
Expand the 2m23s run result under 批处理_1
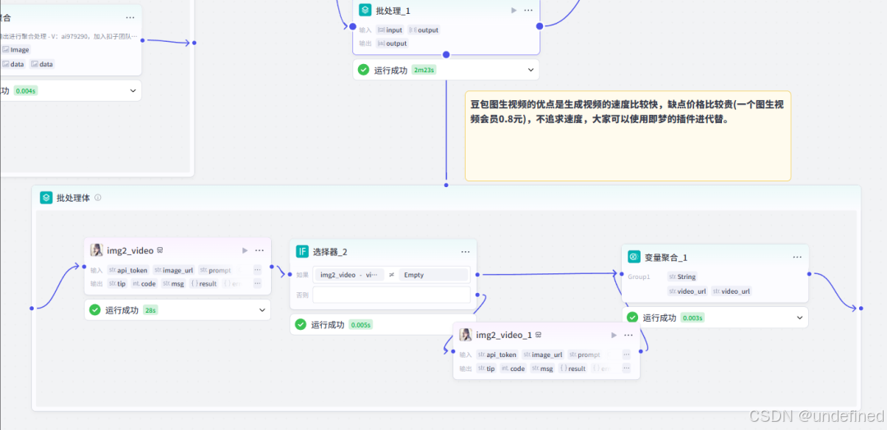click(531, 70)
